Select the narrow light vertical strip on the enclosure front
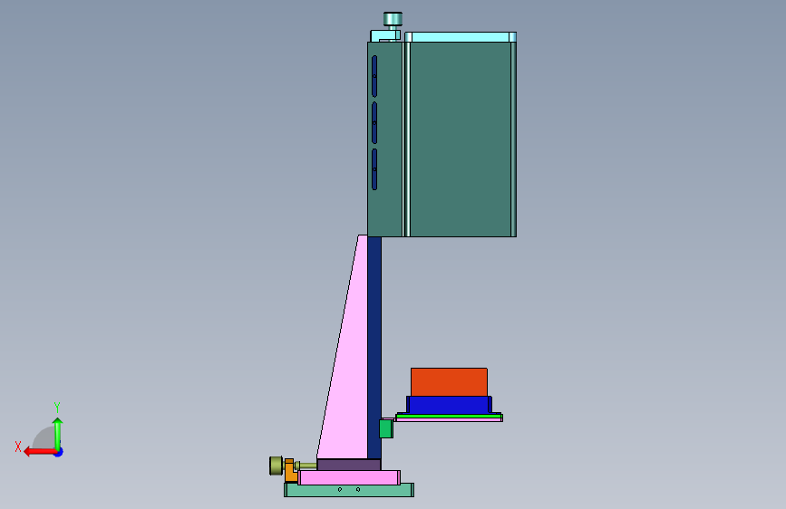786x509 pixels. 407,139
